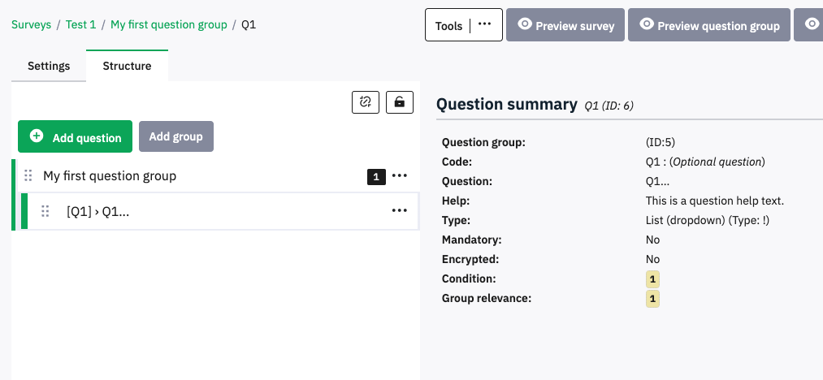Open the three-dot menu for Q1 question
The image size is (823, 380).
coord(399,211)
